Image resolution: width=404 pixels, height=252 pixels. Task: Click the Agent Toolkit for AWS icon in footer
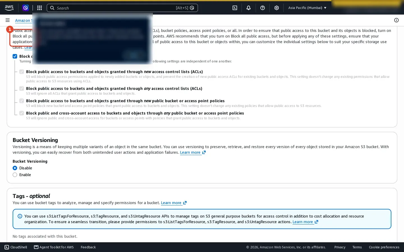(36, 247)
